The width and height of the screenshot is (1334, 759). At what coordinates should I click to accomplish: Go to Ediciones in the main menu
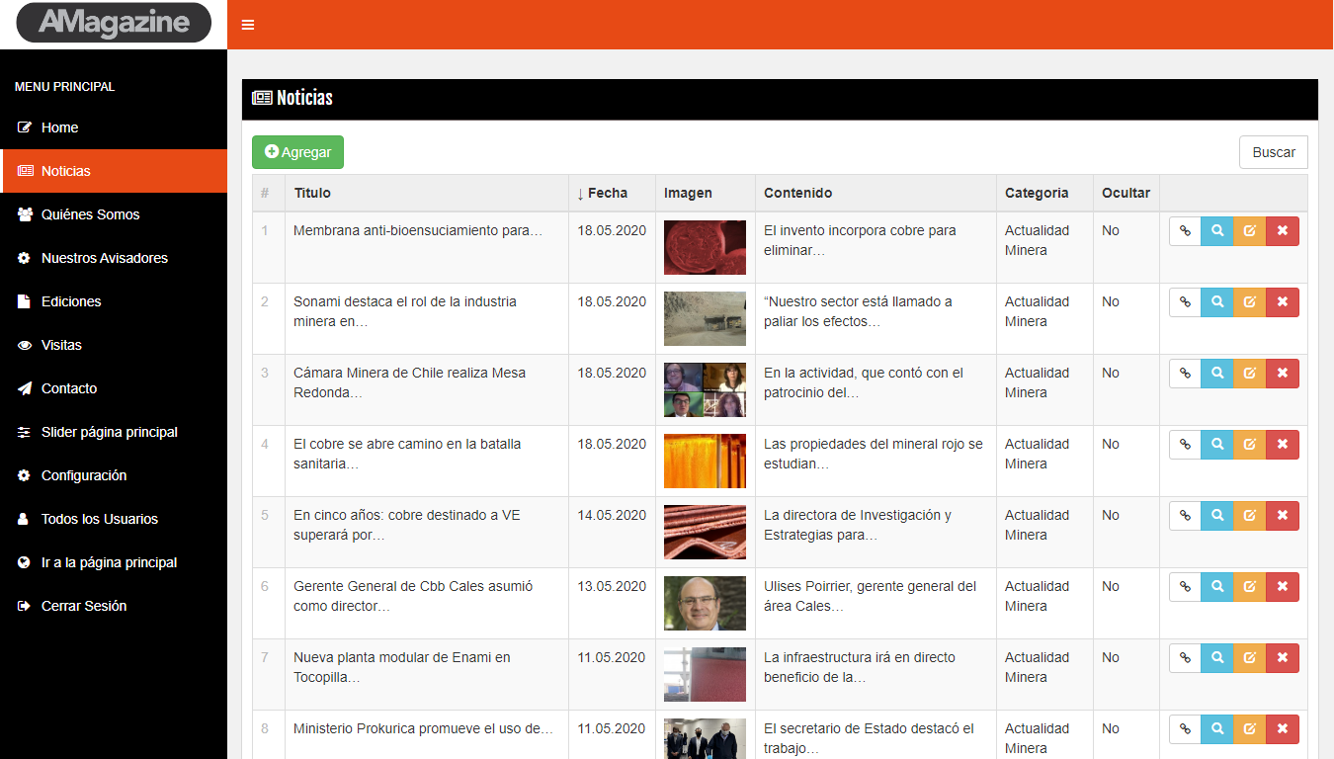tap(71, 301)
